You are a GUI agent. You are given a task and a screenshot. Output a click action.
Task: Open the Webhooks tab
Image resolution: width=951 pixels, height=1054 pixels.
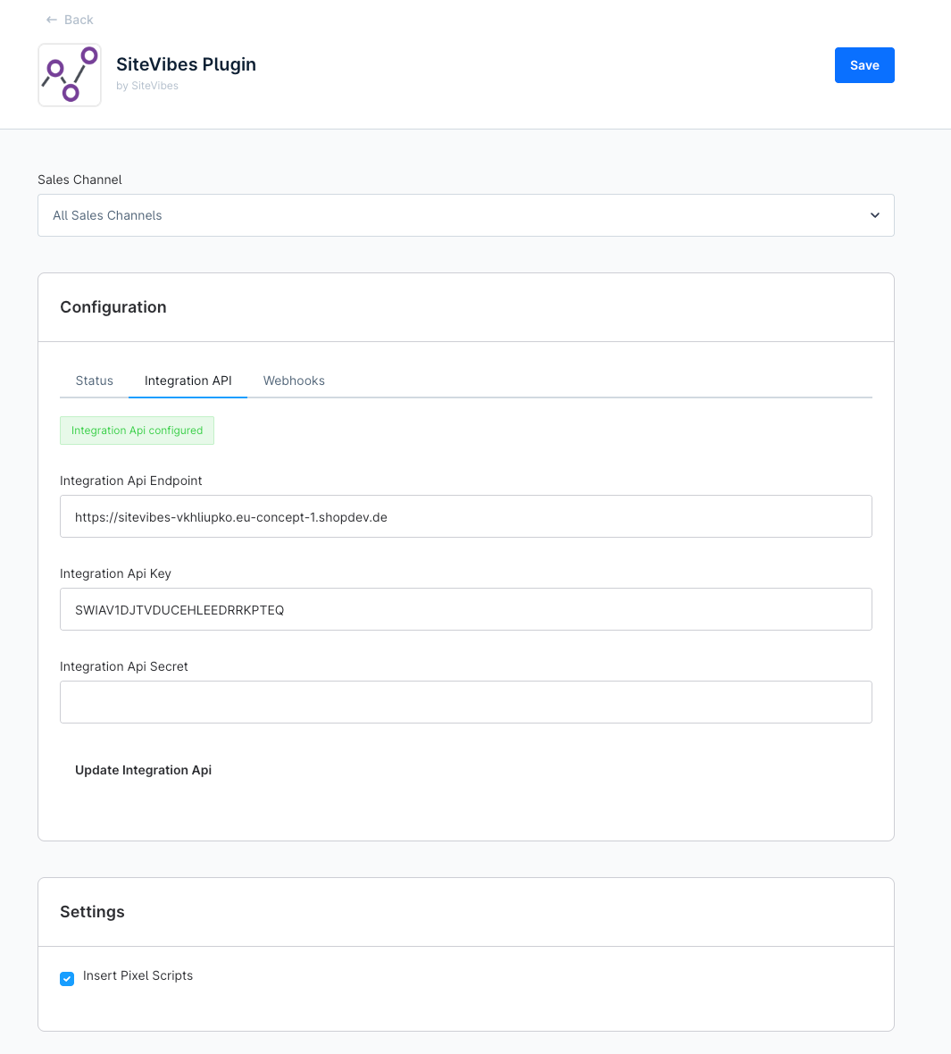point(294,381)
